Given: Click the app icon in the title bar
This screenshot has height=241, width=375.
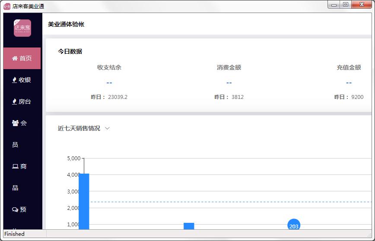Looking at the screenshot, I should pyautogui.click(x=7, y=6).
